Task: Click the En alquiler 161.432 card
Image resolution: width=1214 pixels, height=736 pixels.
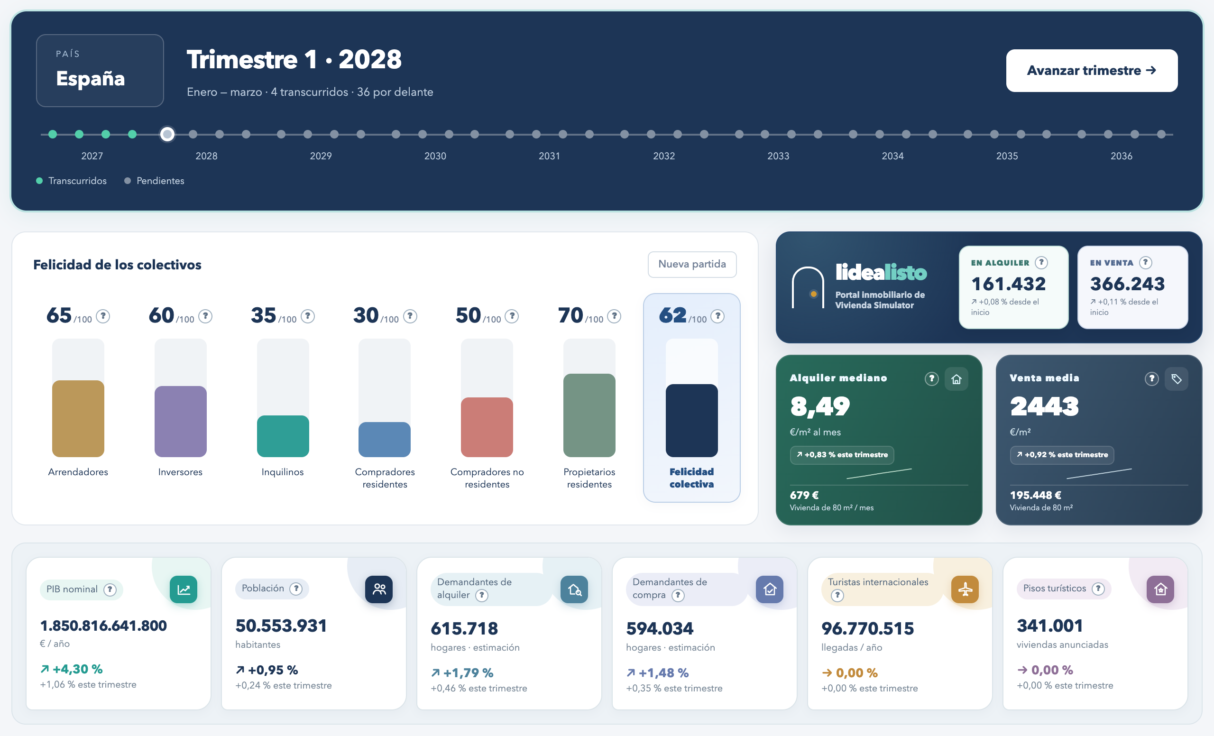Action: pyautogui.click(x=1013, y=287)
